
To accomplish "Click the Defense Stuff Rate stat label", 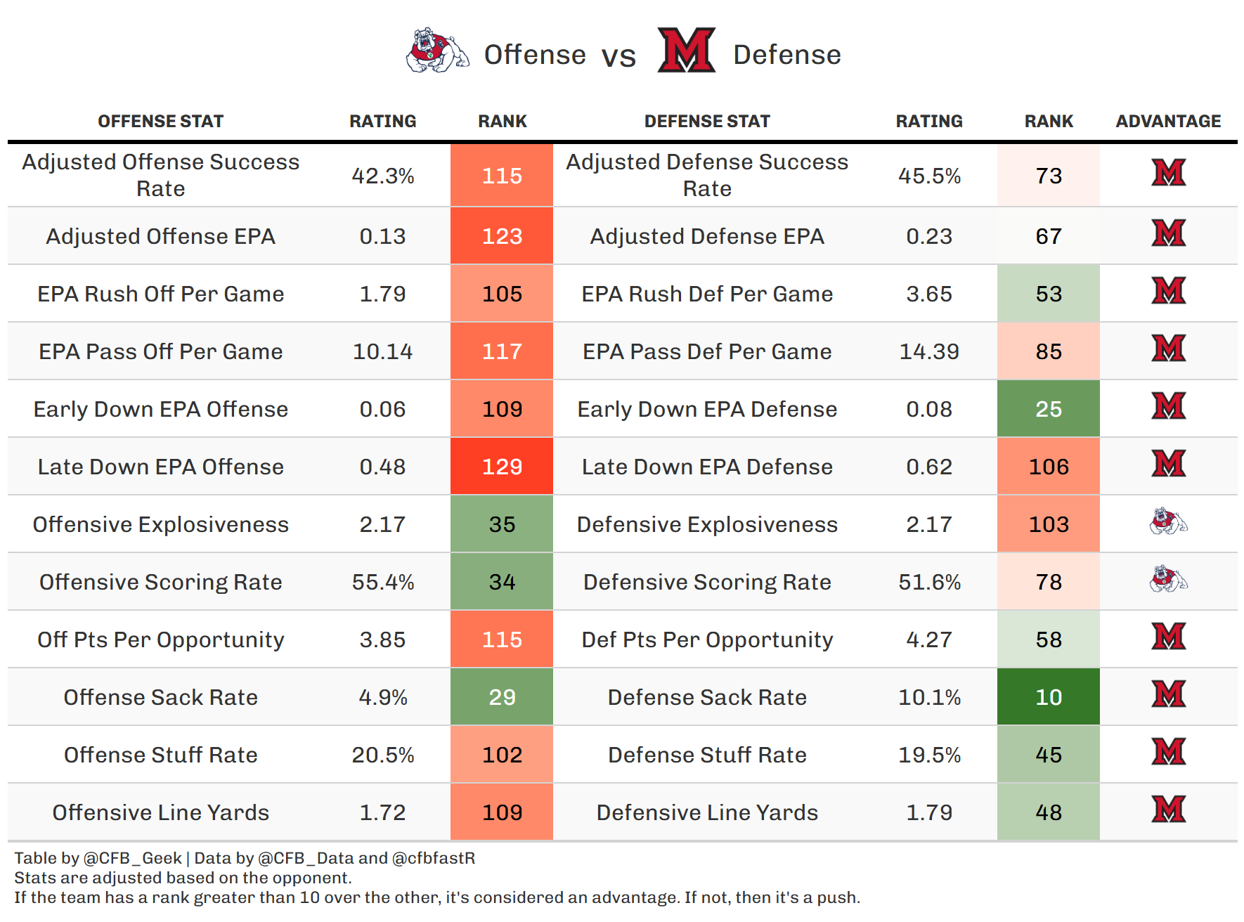I will point(707,755).
